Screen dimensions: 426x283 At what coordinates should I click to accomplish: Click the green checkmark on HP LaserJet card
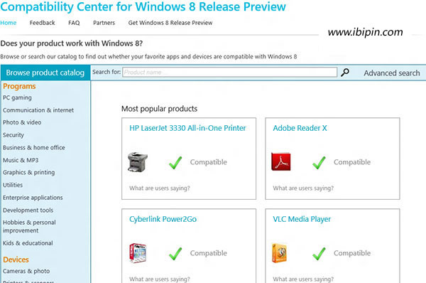pyautogui.click(x=175, y=162)
